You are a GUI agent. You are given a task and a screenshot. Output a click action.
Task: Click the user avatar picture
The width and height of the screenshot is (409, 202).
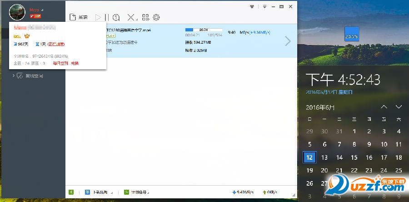tap(17, 12)
